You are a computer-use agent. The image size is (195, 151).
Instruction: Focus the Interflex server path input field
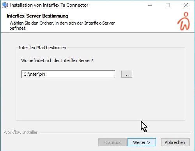tap(68, 74)
